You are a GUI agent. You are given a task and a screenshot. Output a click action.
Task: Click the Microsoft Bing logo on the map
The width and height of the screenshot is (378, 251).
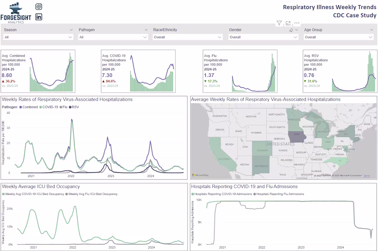click(x=200, y=175)
